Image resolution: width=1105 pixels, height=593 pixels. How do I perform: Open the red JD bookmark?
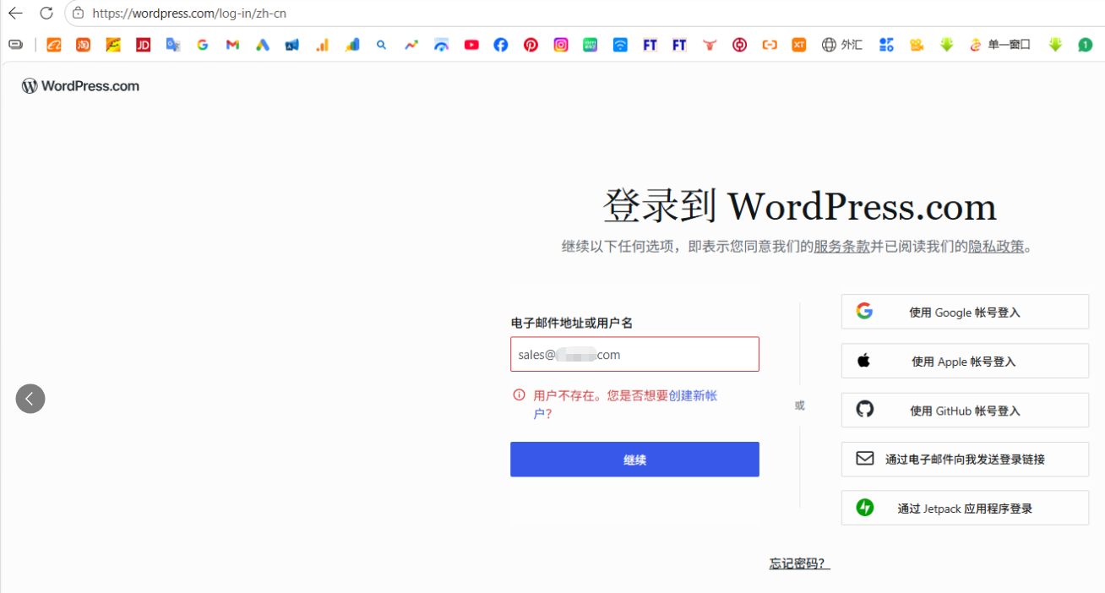tap(143, 45)
